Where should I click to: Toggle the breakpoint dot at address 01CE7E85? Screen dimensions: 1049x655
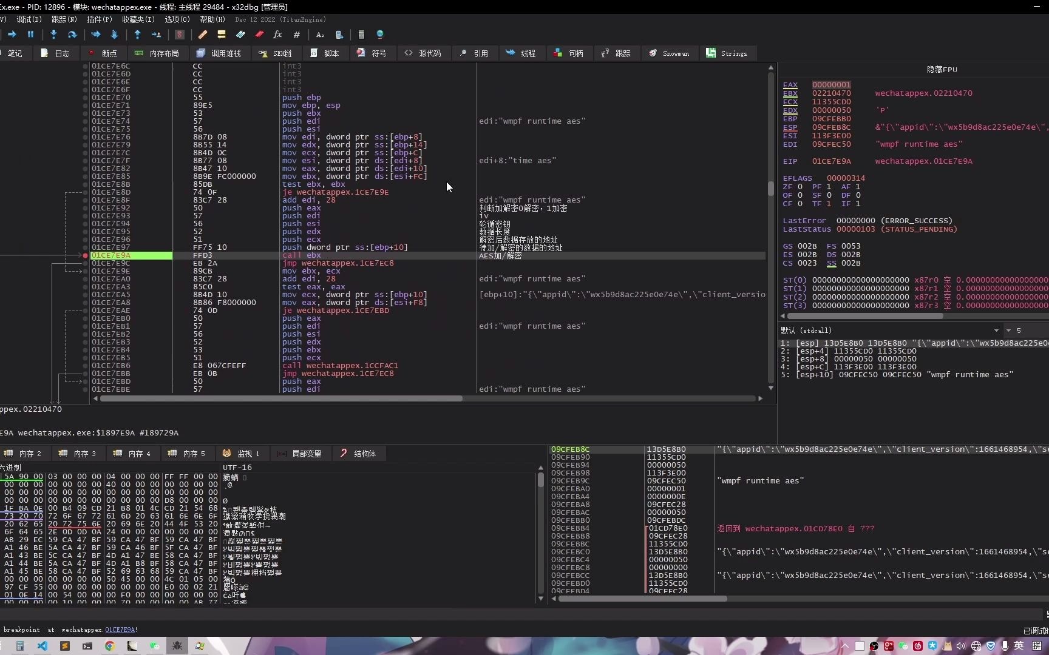[x=85, y=176]
